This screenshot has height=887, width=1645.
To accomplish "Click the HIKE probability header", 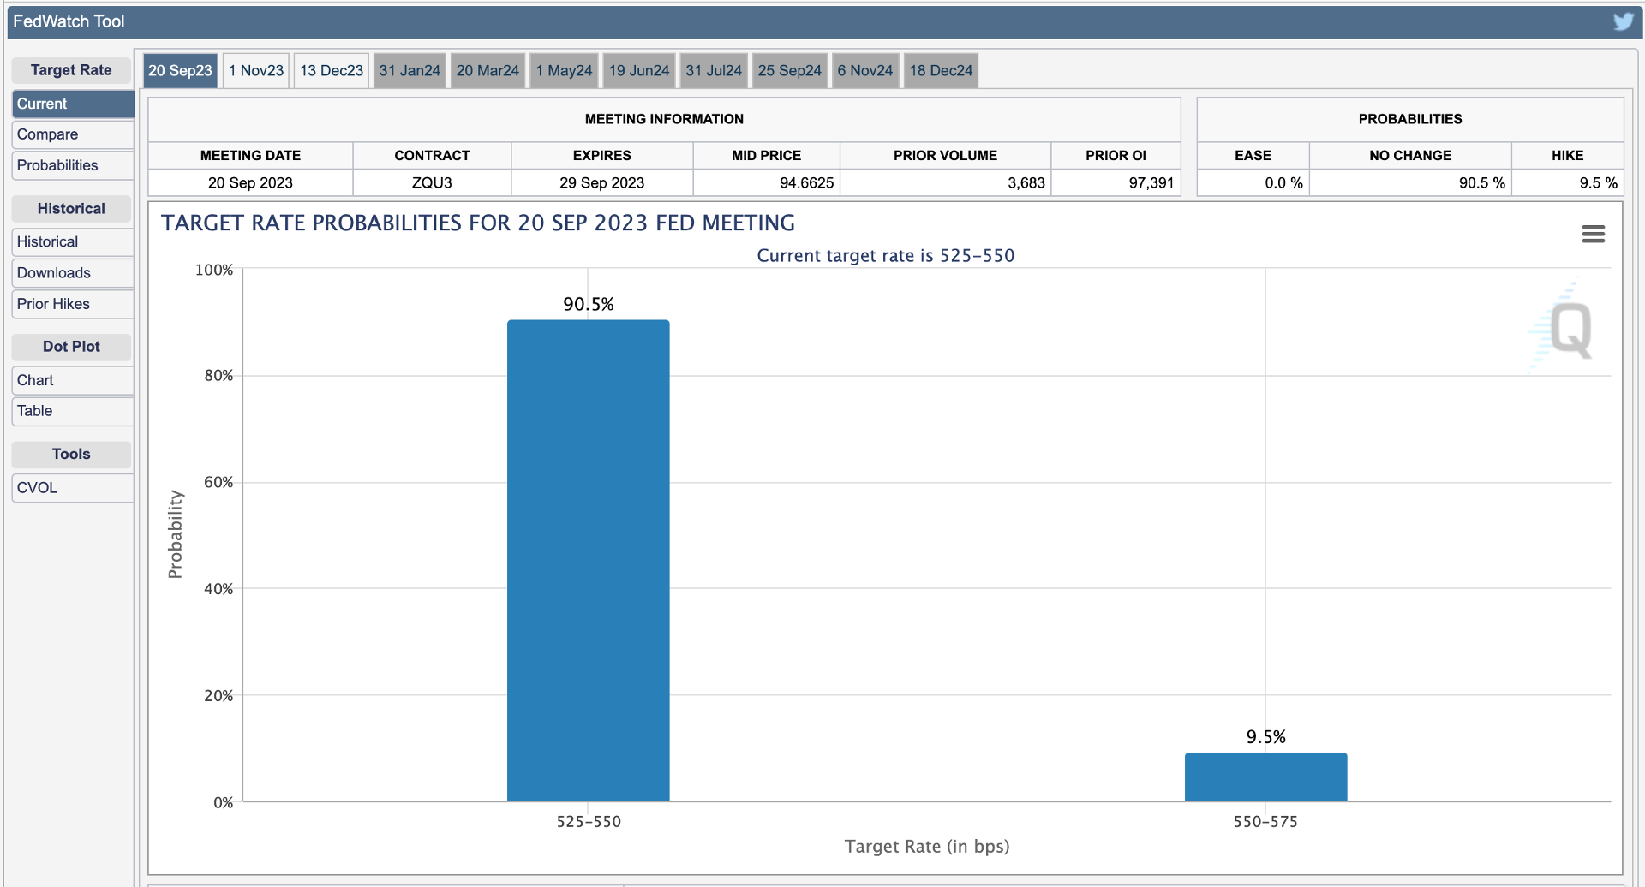I will click(1567, 155).
